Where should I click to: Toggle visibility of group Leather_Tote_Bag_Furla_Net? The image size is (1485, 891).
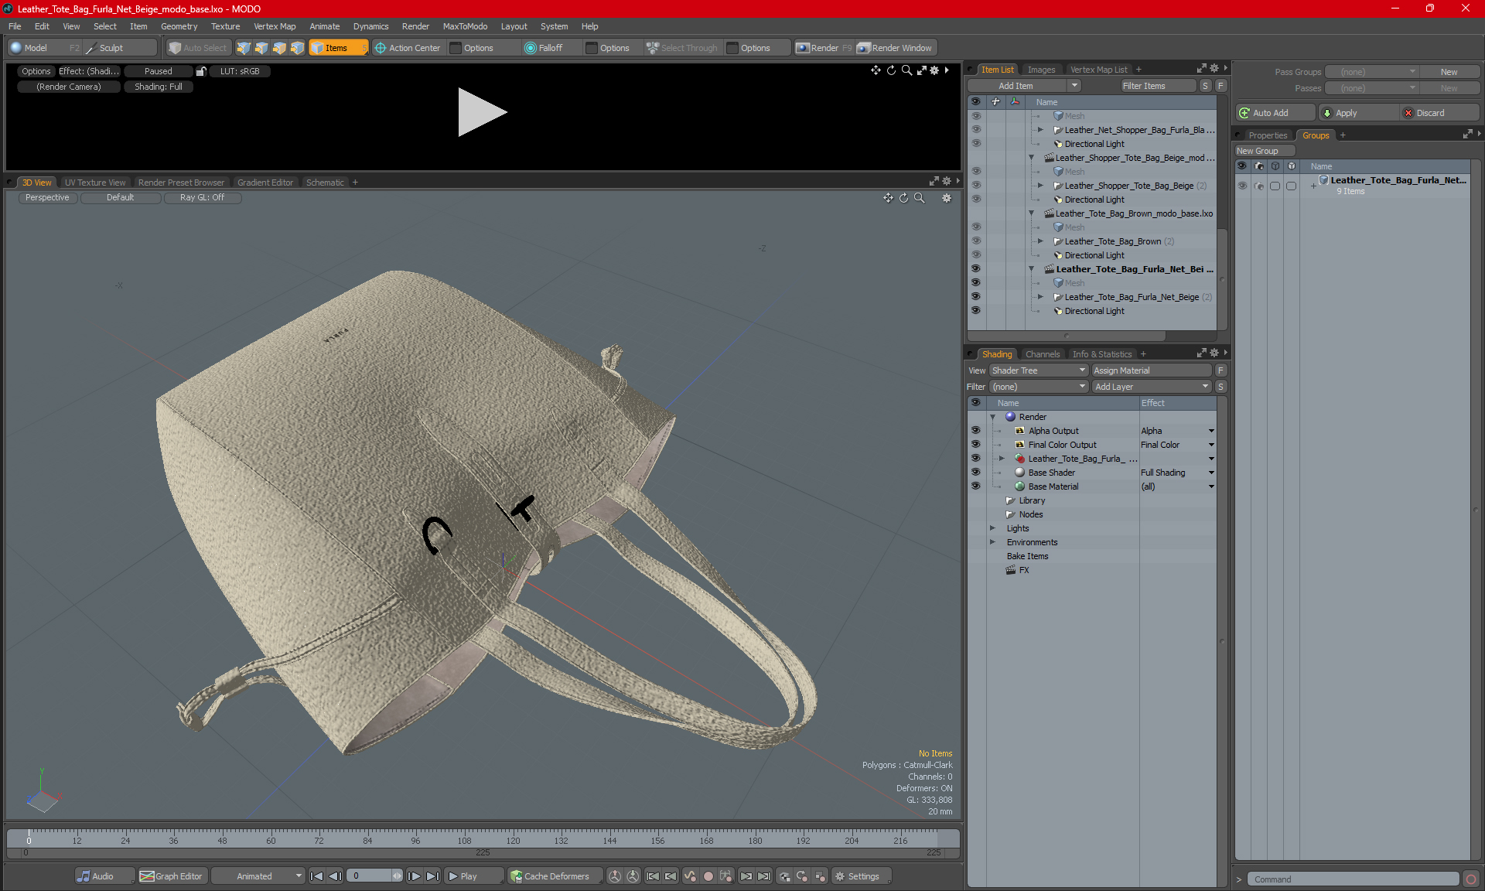pos(1242,186)
